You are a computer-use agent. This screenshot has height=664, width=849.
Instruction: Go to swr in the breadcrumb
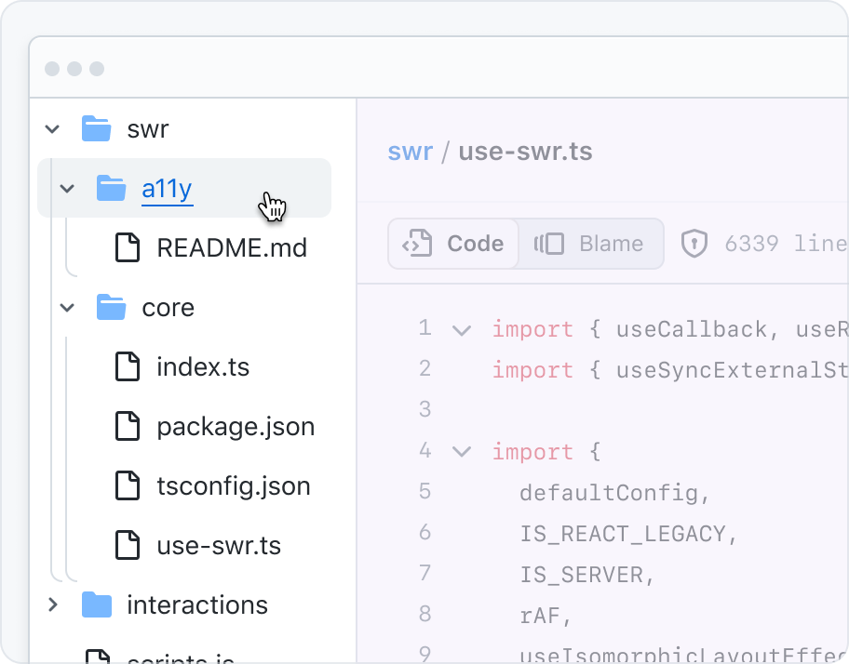pos(411,152)
